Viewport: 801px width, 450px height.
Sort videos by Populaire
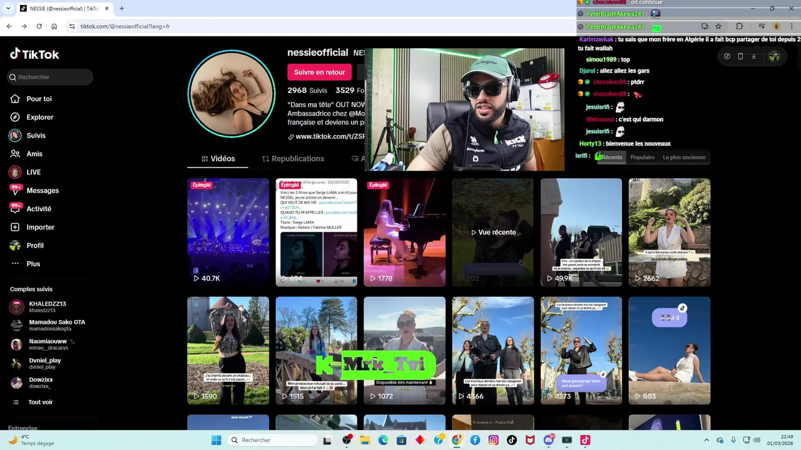tap(642, 157)
